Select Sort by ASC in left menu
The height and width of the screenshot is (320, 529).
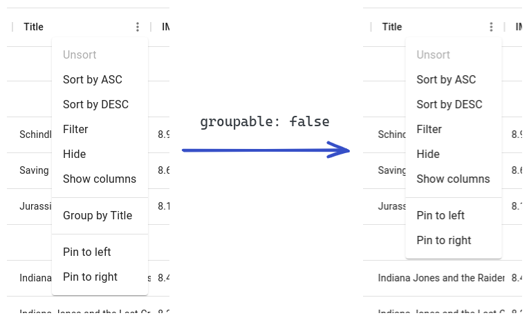93,79
